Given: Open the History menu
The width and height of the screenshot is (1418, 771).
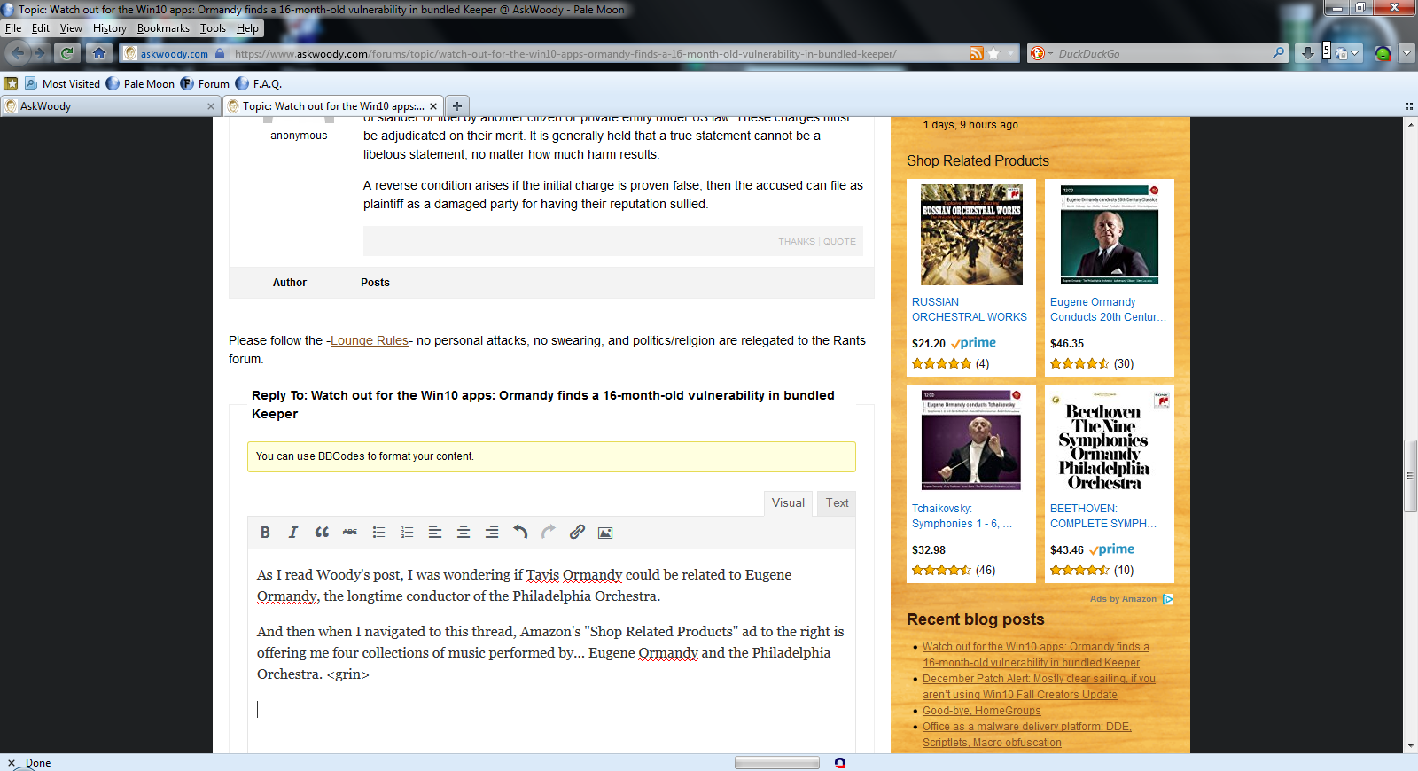Looking at the screenshot, I should coord(110,28).
